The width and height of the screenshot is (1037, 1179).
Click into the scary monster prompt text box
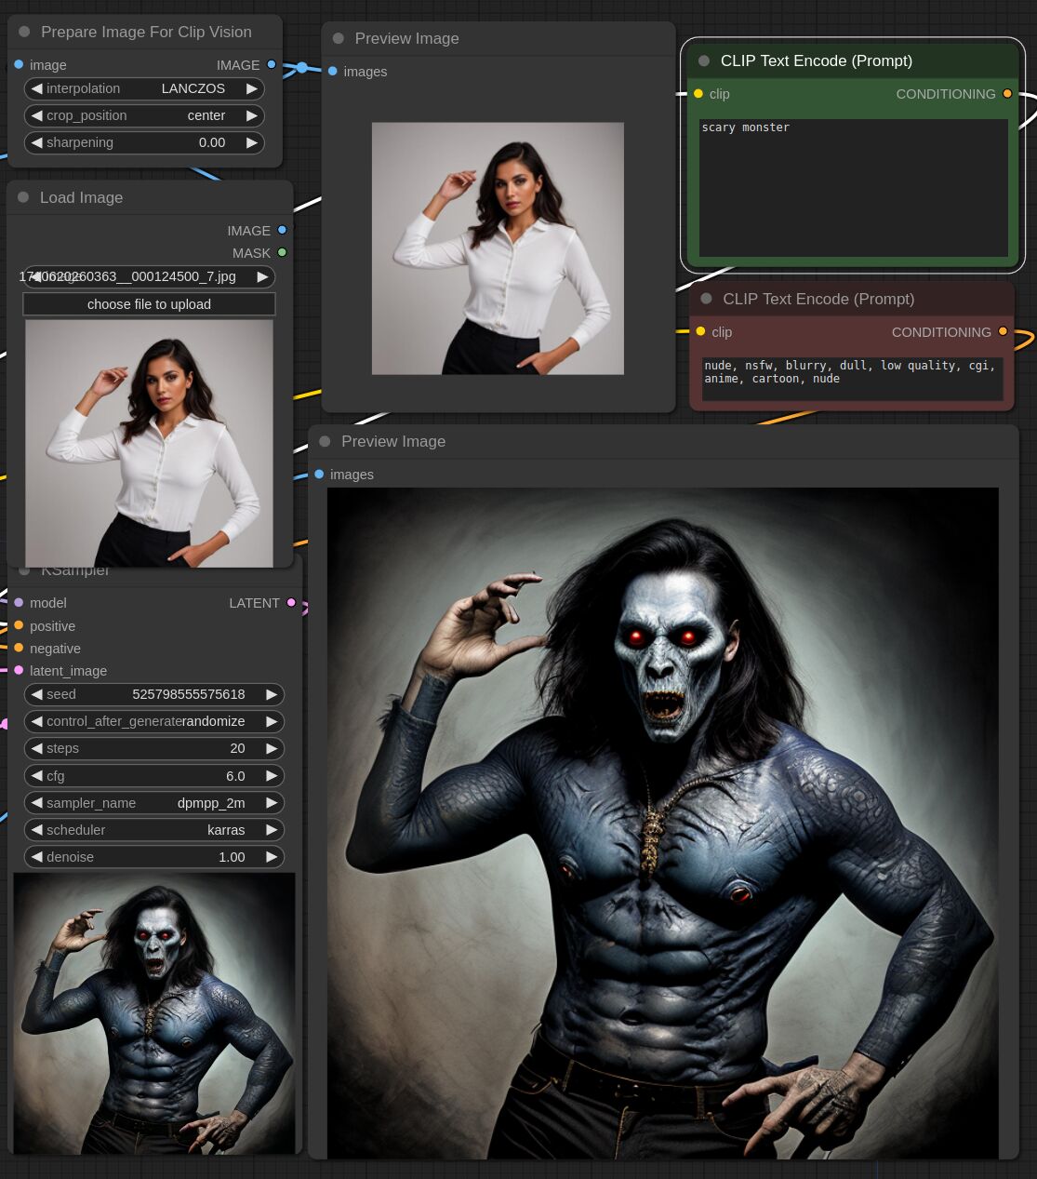pyautogui.click(x=853, y=187)
